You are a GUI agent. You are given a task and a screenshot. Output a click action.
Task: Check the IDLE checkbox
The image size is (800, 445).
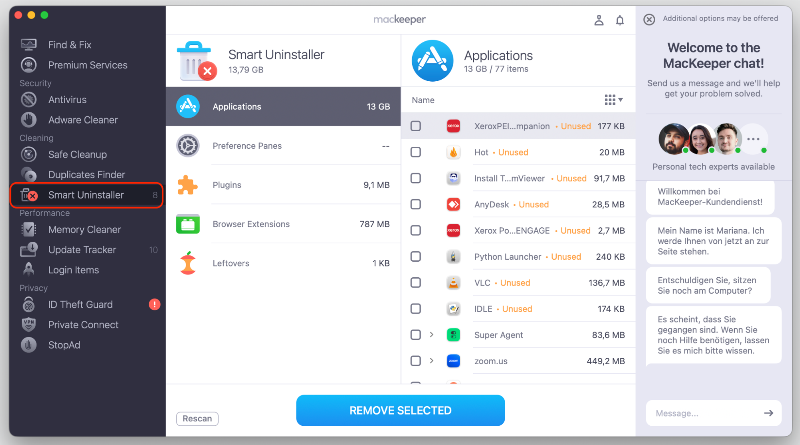click(x=415, y=309)
